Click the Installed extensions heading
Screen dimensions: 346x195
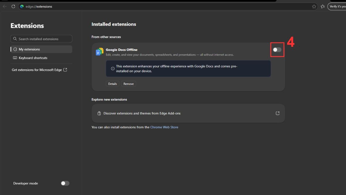114,24
